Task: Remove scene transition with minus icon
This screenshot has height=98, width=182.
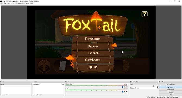Action: pos(155,86)
